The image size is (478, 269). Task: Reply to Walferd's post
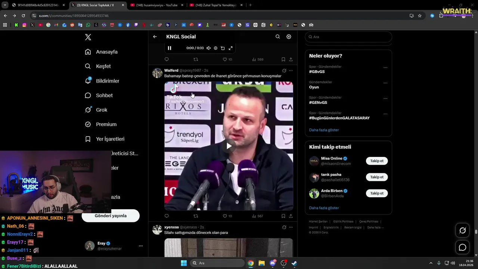point(167,216)
